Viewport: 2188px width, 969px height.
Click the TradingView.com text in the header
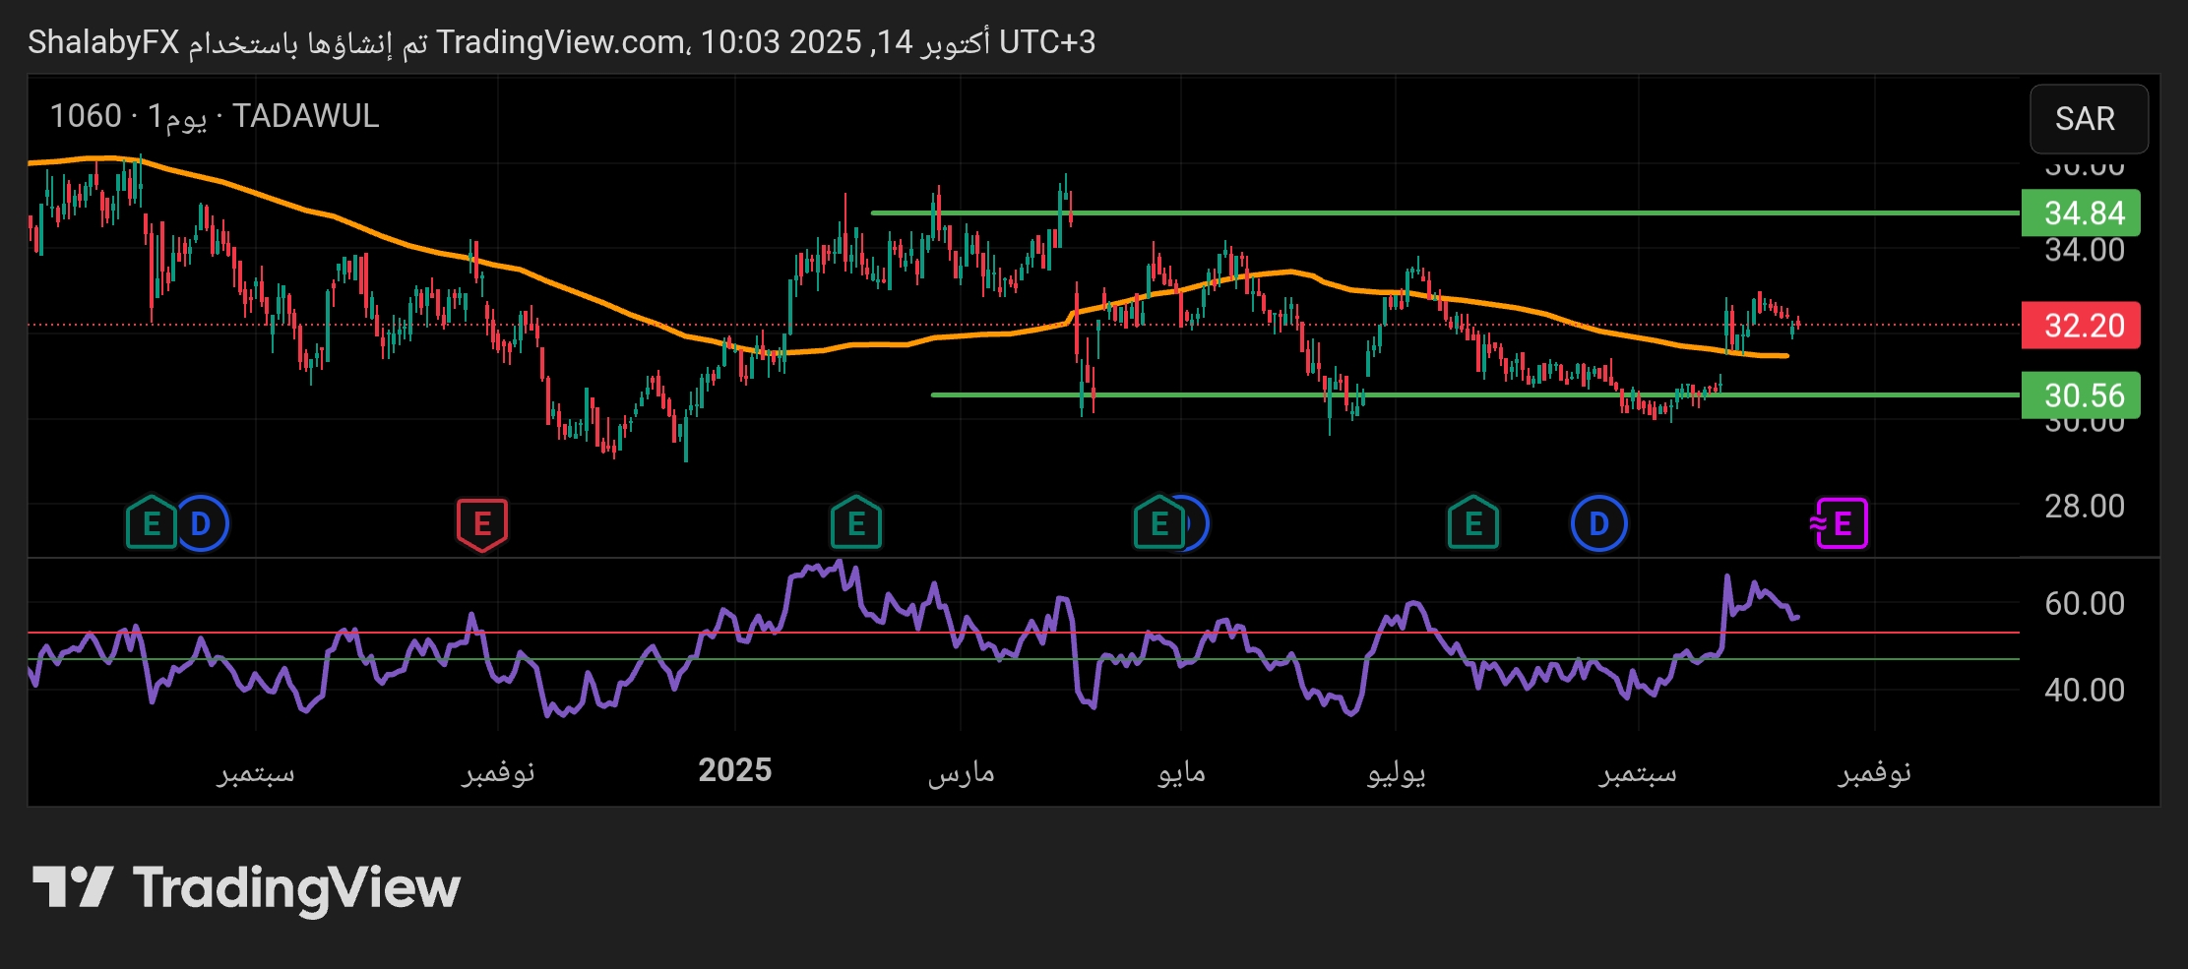pos(561,42)
